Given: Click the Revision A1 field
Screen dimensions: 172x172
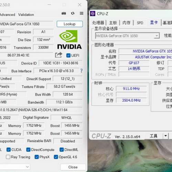Looking at the screenshot, I should pos(43,32).
